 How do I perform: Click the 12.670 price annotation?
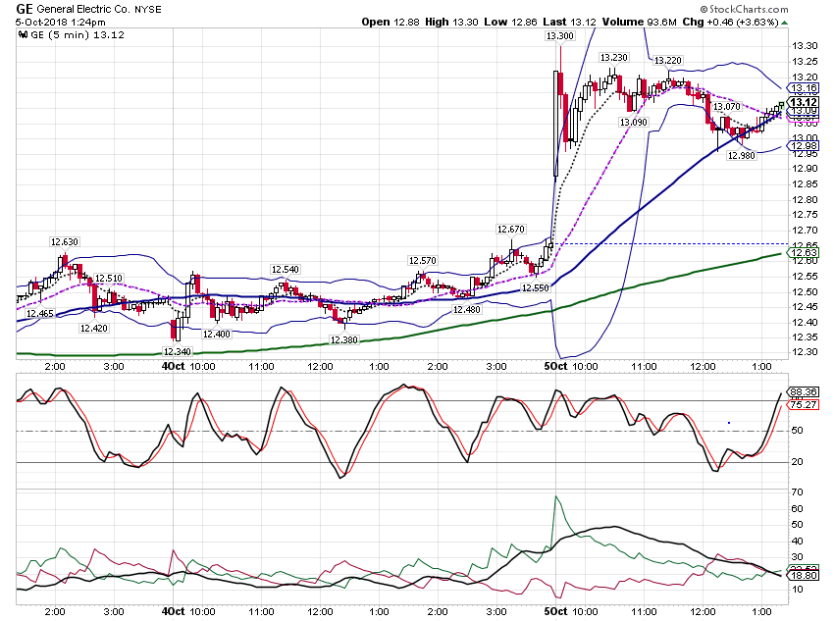click(x=510, y=230)
